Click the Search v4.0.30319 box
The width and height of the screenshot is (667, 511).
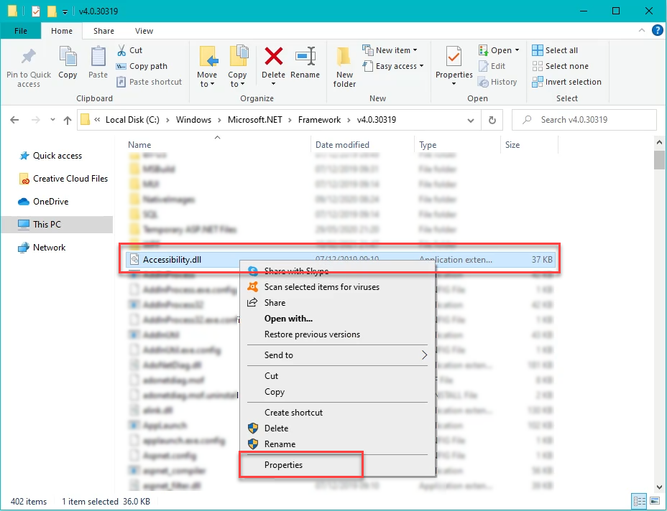pyautogui.click(x=584, y=120)
